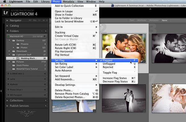Click the LaCie volume arrow
This screenshot has width=186, height=122.
pyautogui.click(x=45, y=79)
